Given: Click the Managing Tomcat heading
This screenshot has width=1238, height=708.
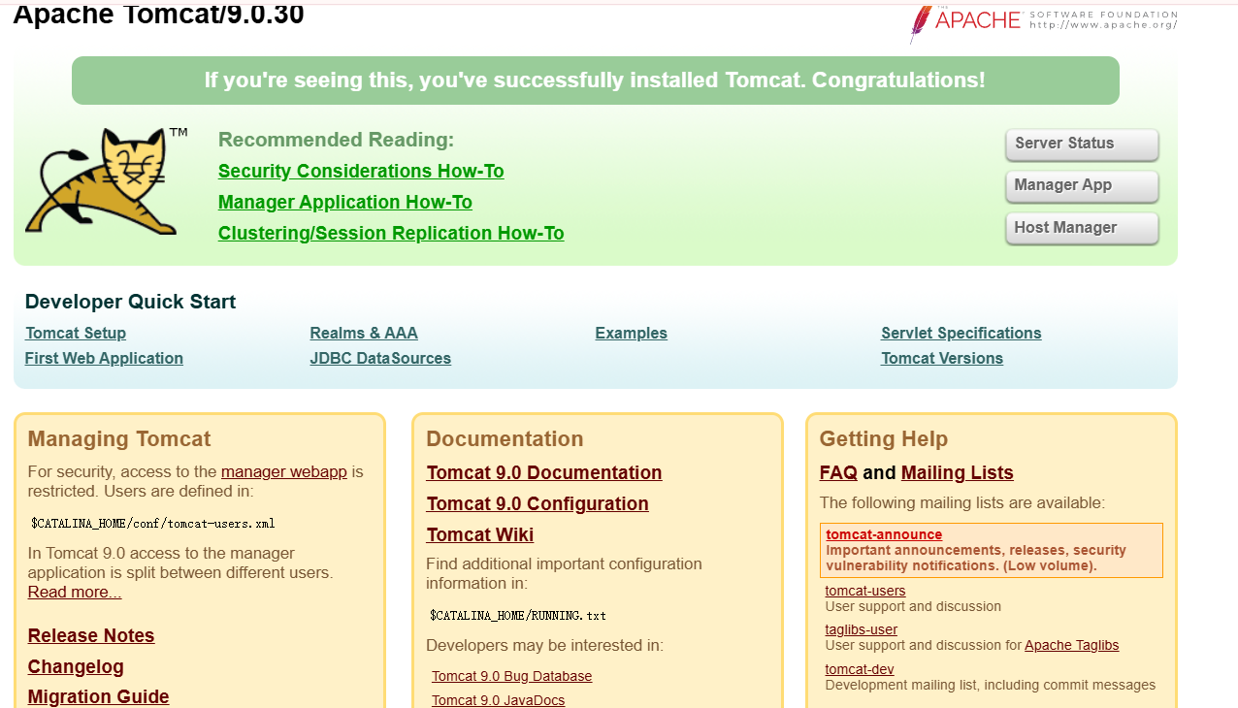Looking at the screenshot, I should (119, 439).
